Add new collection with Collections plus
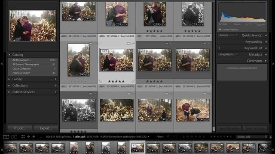Viewport: 275px width, 154px height. pyautogui.click(x=56, y=86)
